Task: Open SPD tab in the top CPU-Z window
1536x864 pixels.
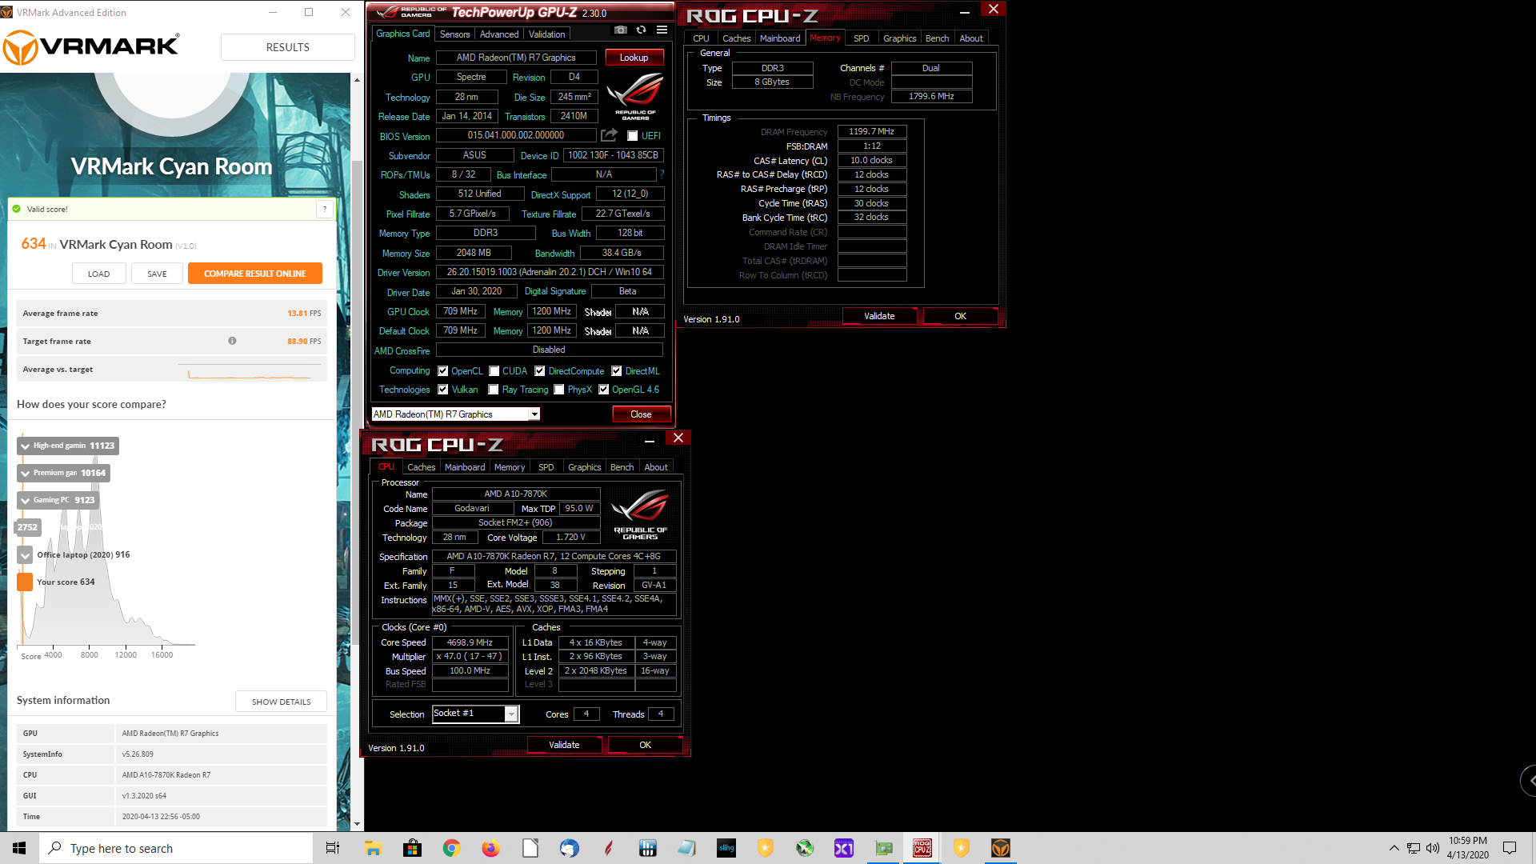Action: click(x=861, y=38)
